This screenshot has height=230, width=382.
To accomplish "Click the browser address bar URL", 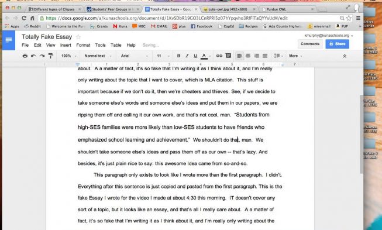I will click(167, 18).
